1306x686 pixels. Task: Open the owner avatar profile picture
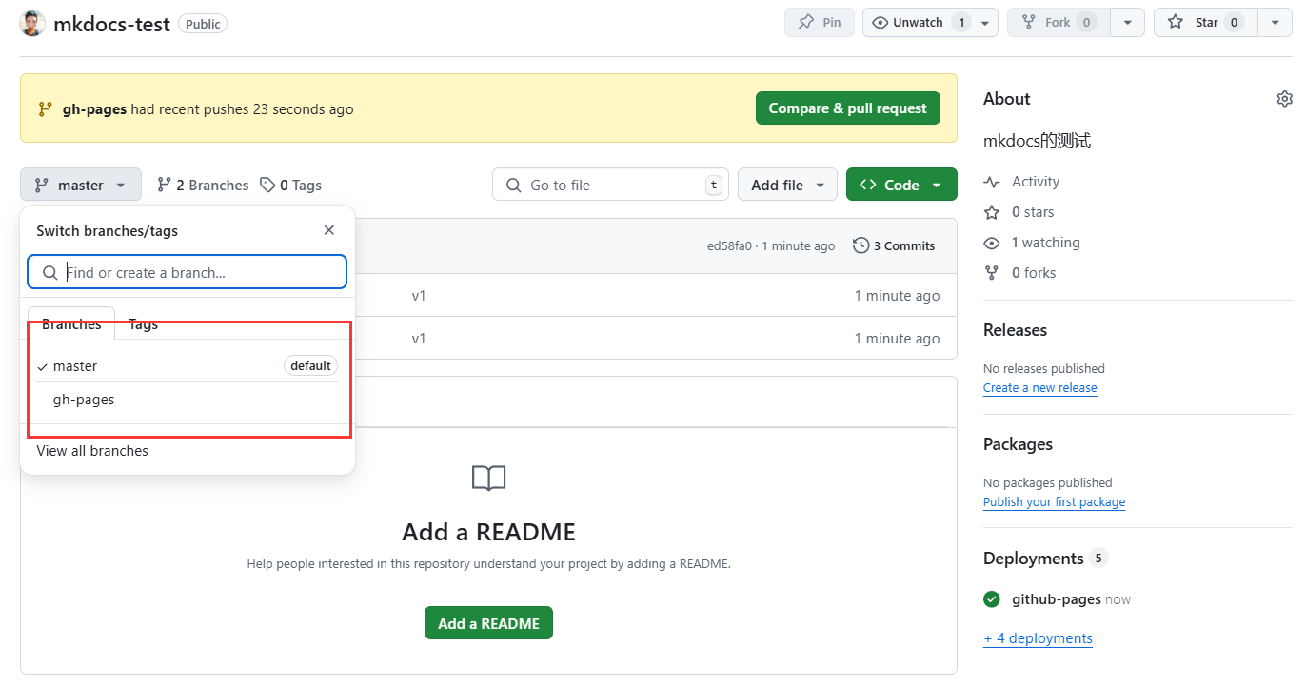coord(32,24)
